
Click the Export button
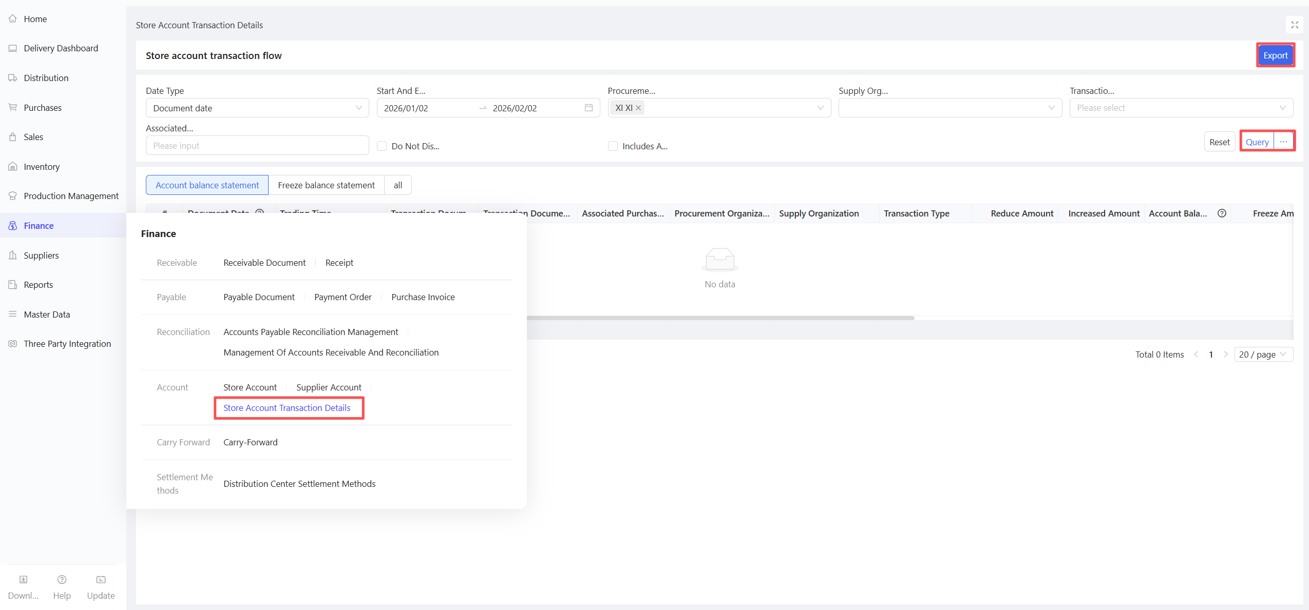tap(1275, 55)
